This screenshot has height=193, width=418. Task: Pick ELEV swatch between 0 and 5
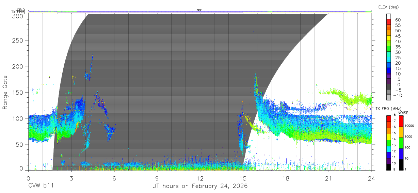click(389, 81)
